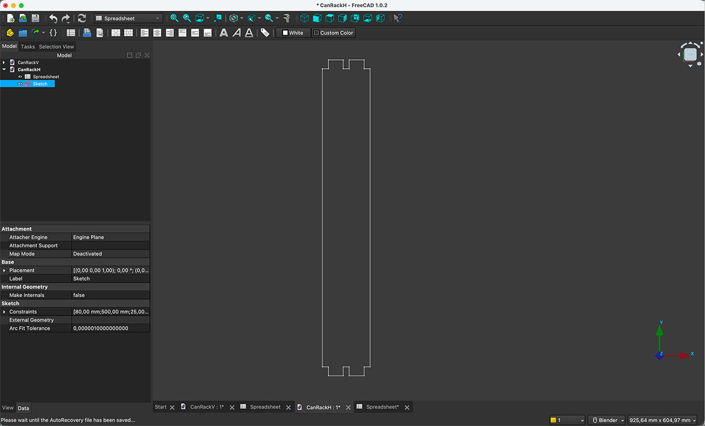Refresh the document with recompute icon
Screen dimensions: 705x426
(x=82, y=18)
